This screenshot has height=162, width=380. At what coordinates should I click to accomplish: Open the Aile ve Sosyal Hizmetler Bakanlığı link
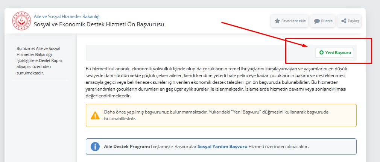pyautogui.click(x=67, y=17)
